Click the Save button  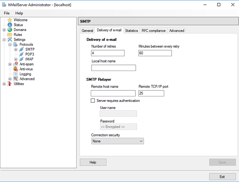222,162
